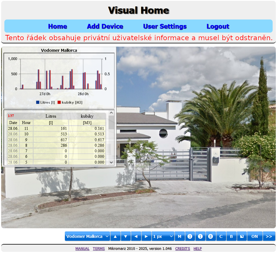Open the Add Device page
277x253 pixels.
pyautogui.click(x=105, y=26)
